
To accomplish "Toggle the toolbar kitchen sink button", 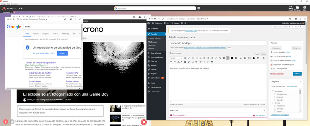I will pos(228,58).
